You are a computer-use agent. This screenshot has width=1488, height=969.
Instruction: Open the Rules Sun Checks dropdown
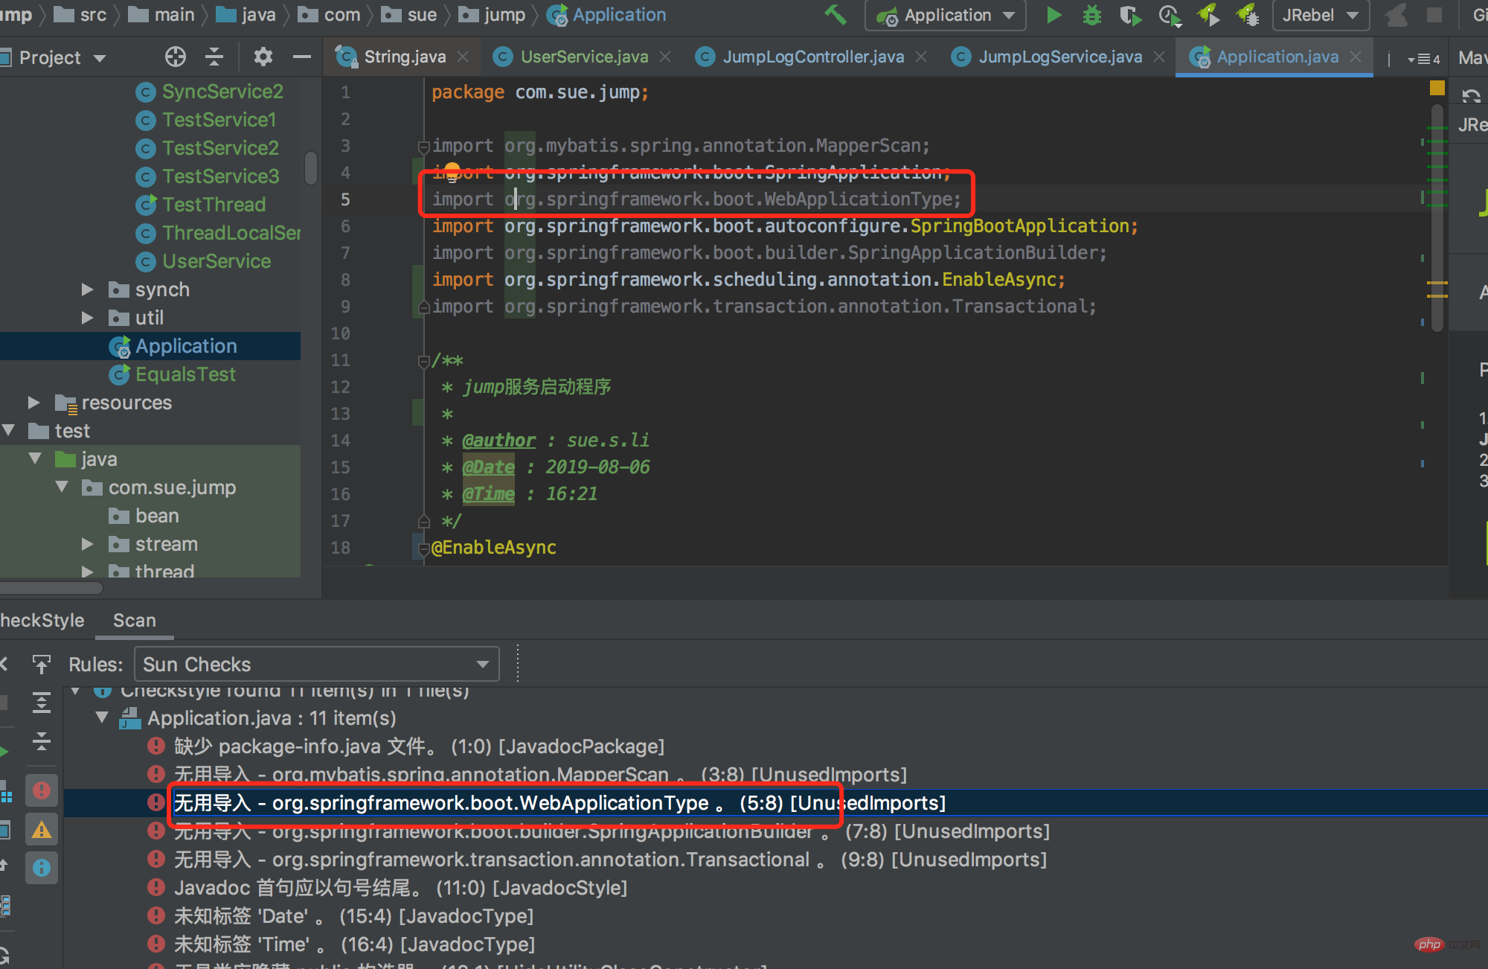coord(316,664)
